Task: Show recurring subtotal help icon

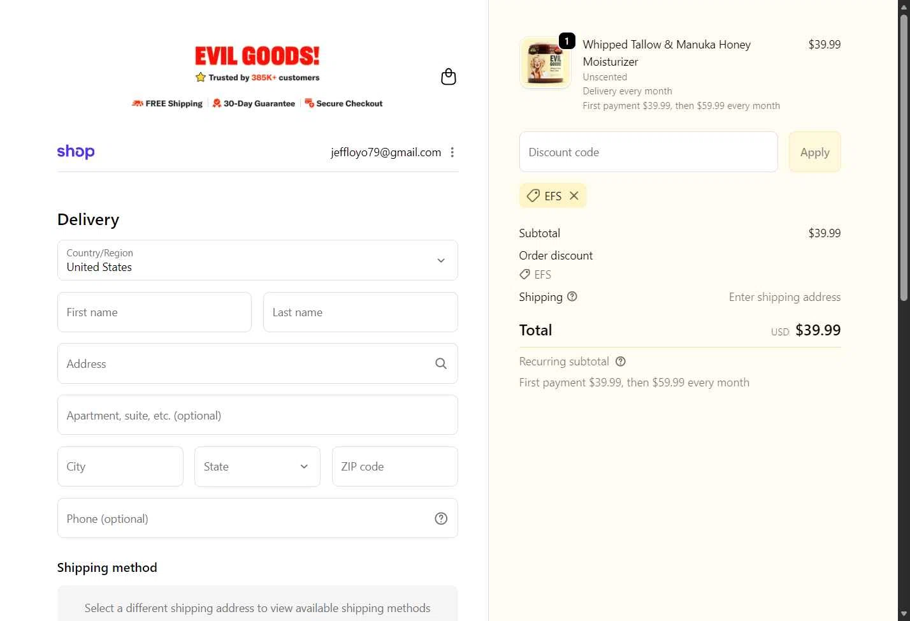Action: tap(621, 362)
